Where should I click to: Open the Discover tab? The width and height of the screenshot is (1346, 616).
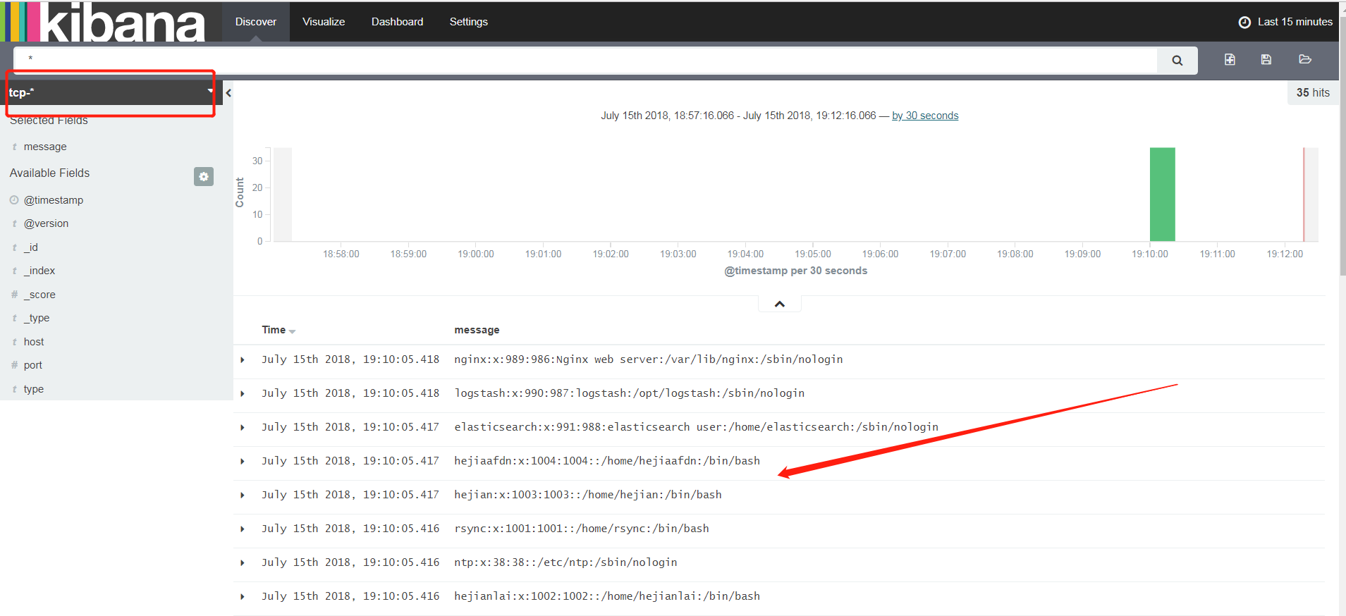(256, 22)
